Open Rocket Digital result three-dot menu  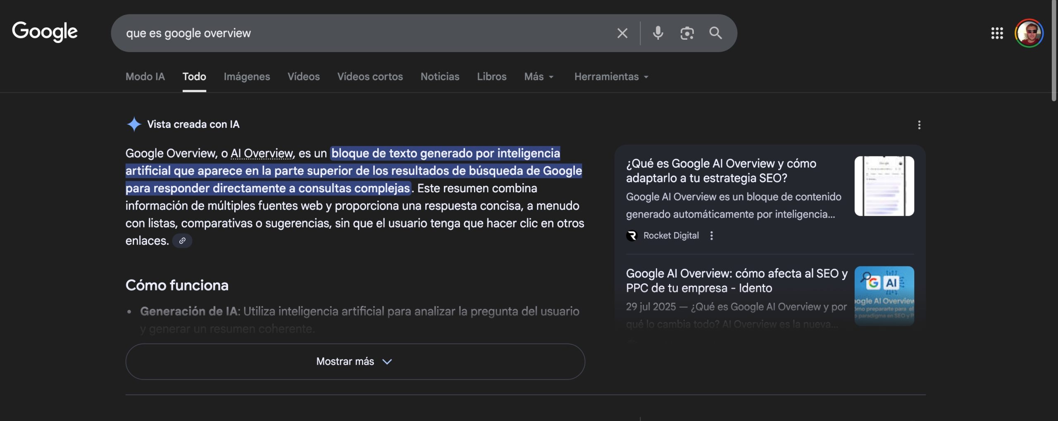tap(711, 236)
